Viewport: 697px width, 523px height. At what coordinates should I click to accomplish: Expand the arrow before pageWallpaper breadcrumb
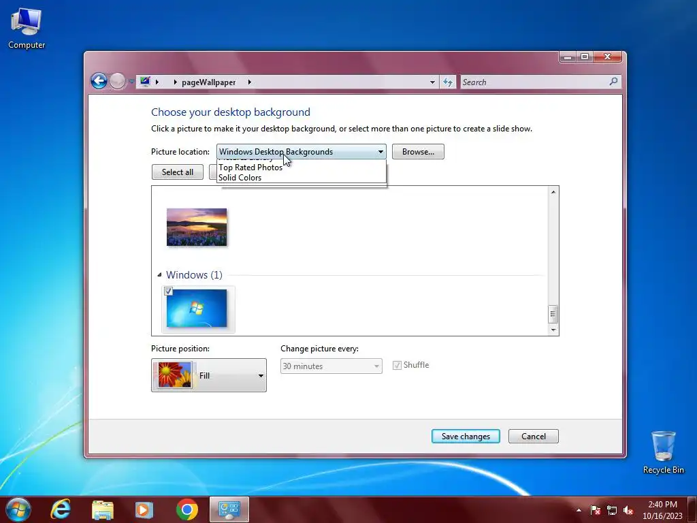[x=175, y=82]
